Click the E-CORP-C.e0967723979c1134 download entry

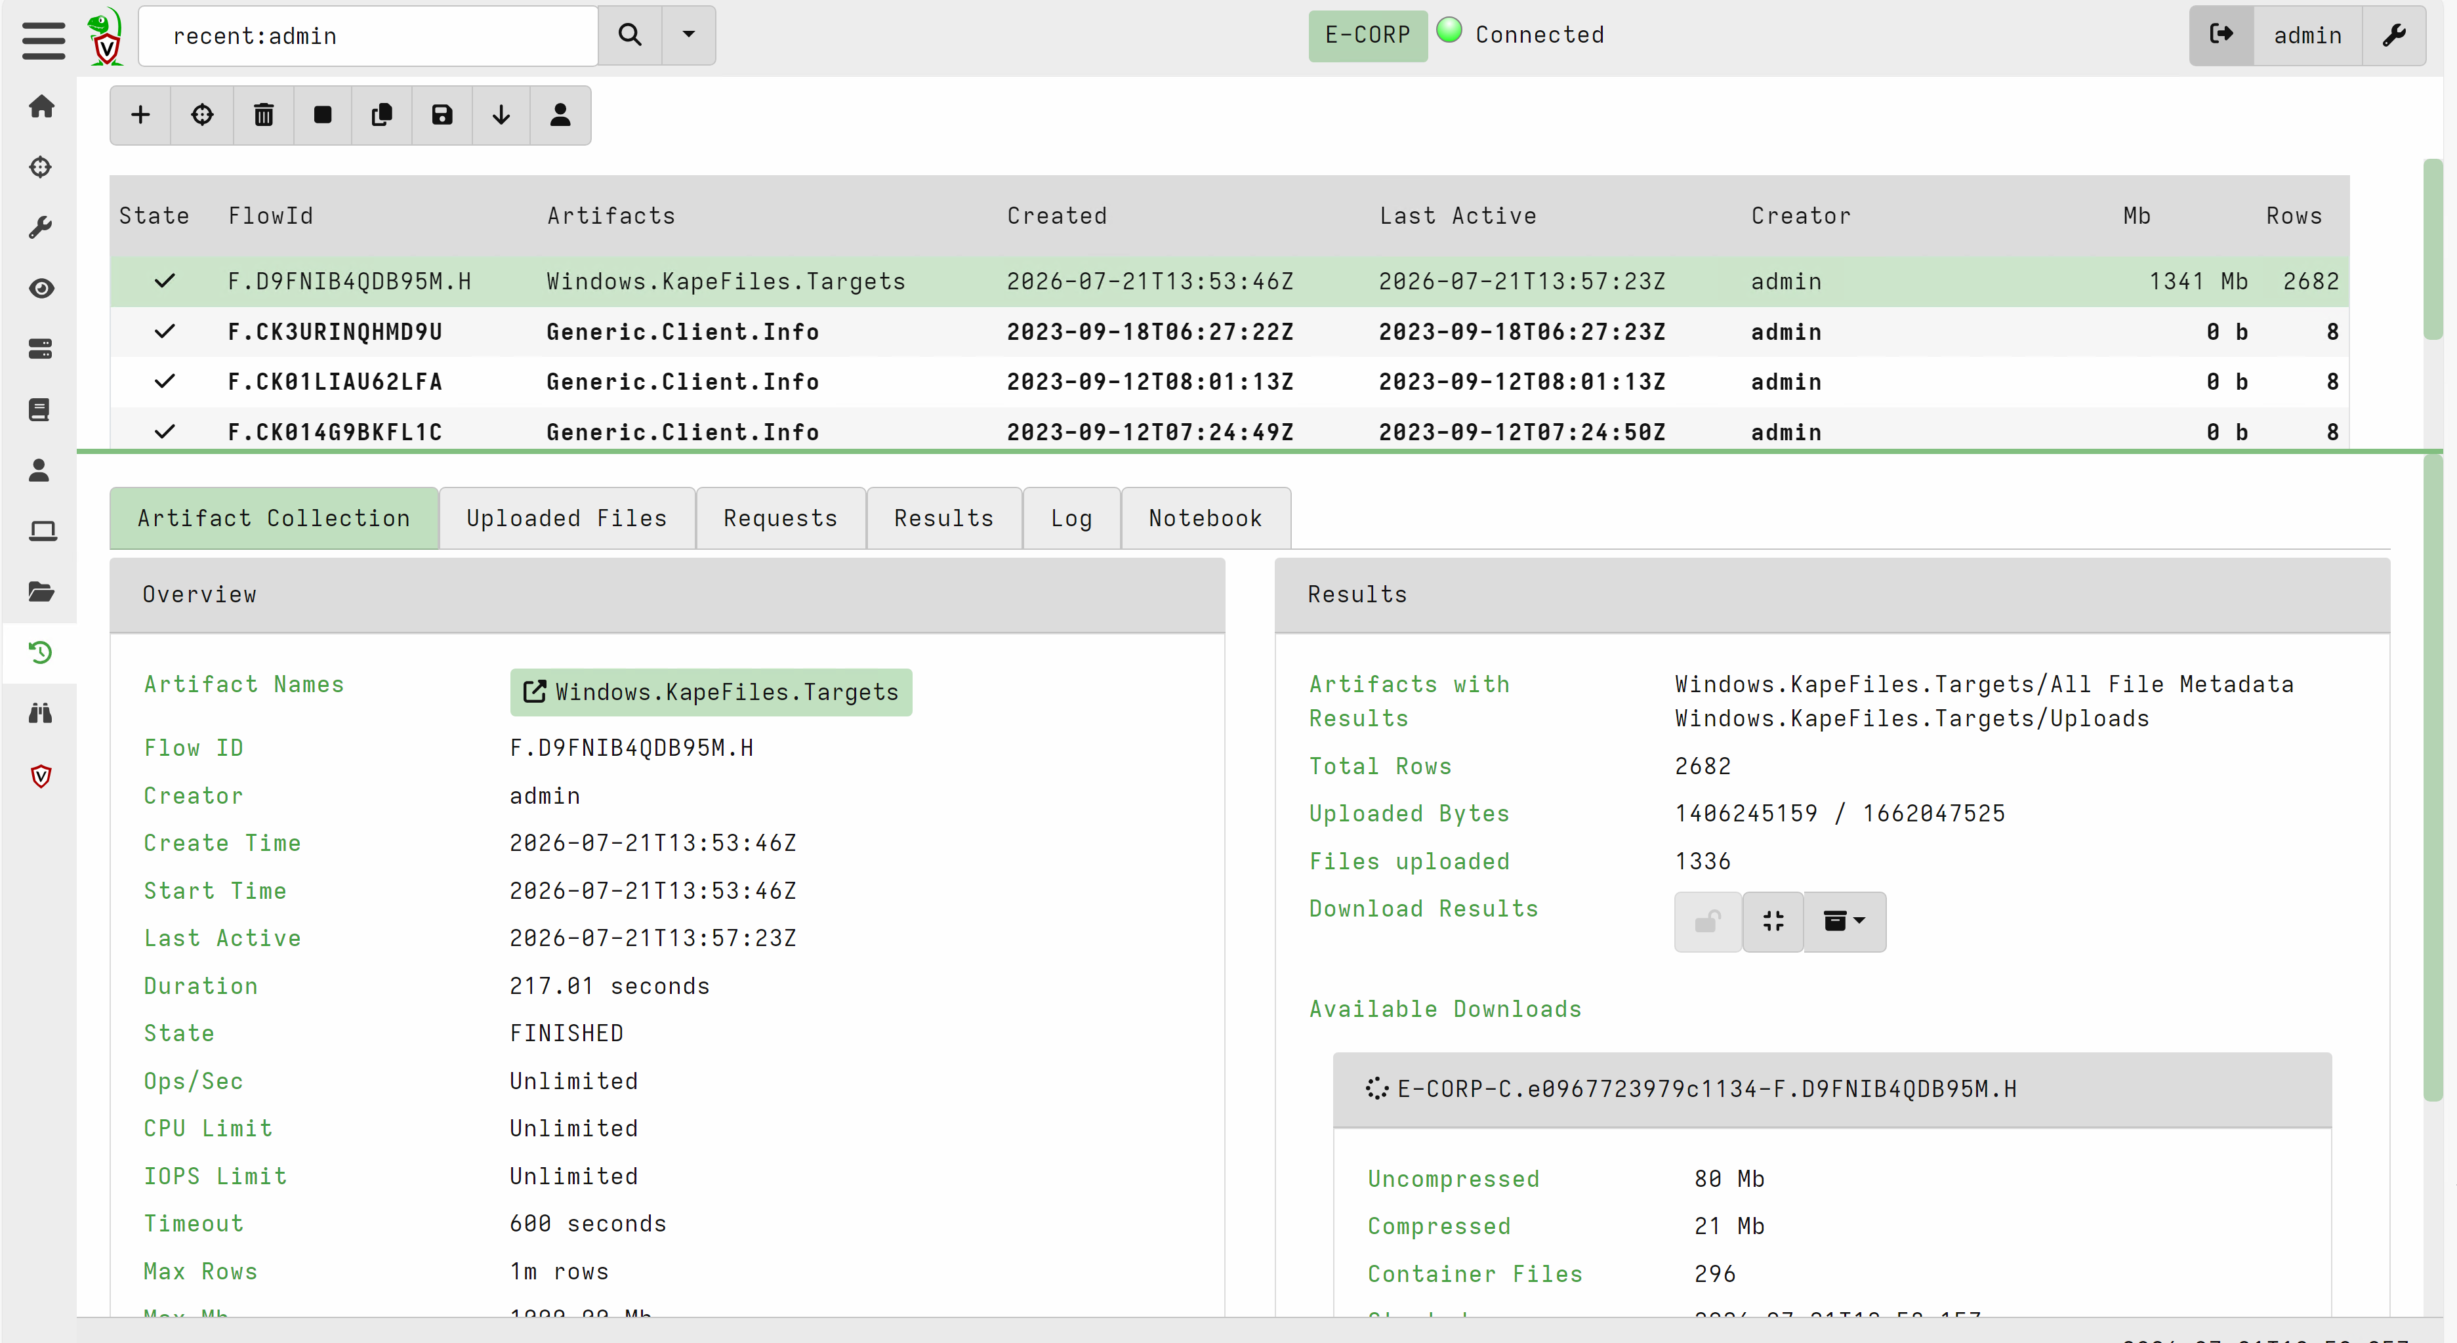[x=1832, y=1089]
